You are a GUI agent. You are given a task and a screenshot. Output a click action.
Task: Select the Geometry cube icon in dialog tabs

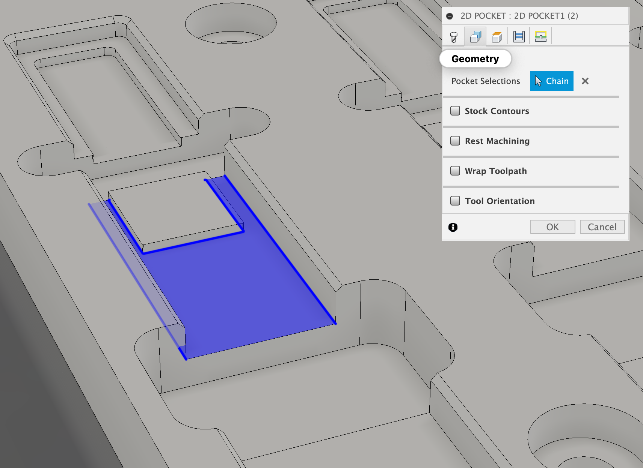pos(475,36)
